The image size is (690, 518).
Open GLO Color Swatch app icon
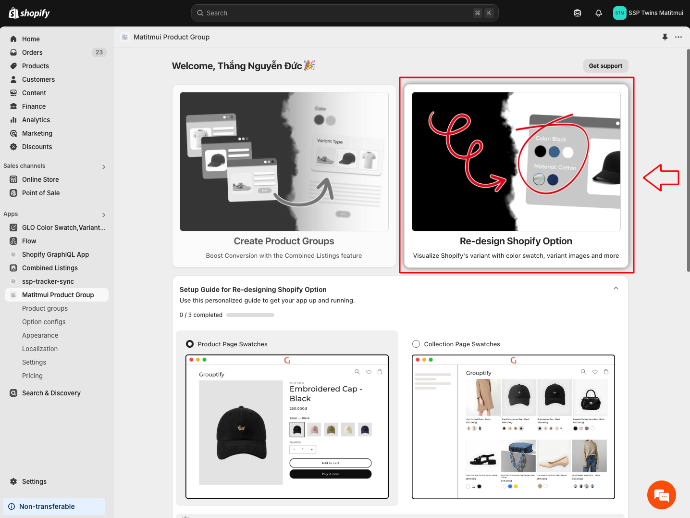[13, 227]
